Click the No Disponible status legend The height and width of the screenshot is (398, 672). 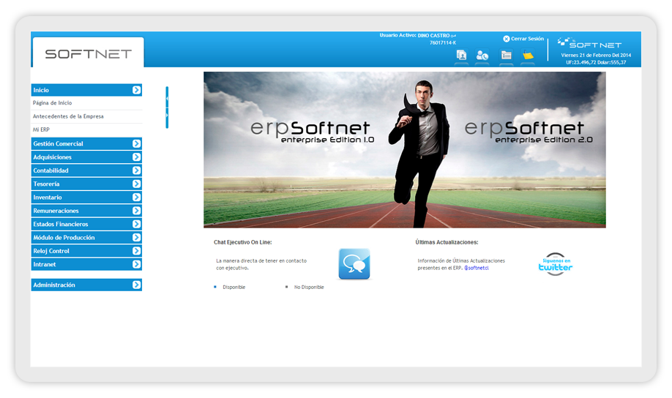[309, 287]
